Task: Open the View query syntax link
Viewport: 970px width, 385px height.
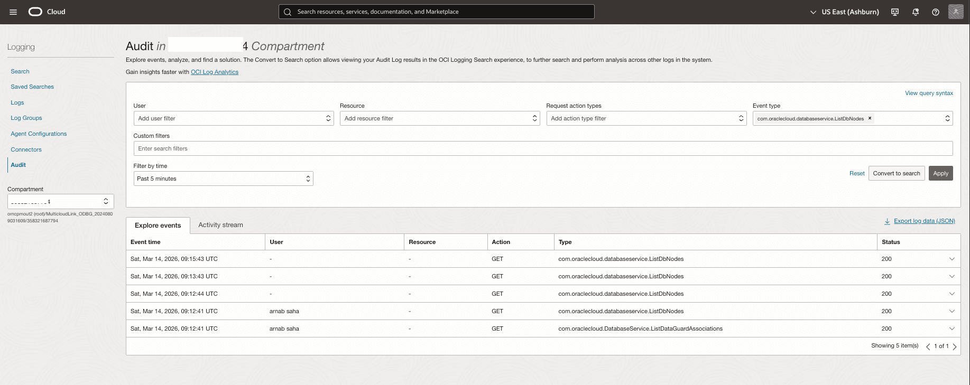Action: pyautogui.click(x=929, y=93)
